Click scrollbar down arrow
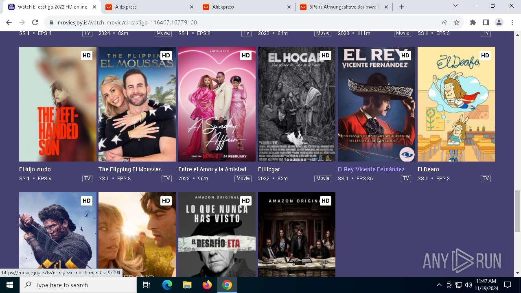Image resolution: width=521 pixels, height=293 pixels. (x=517, y=273)
